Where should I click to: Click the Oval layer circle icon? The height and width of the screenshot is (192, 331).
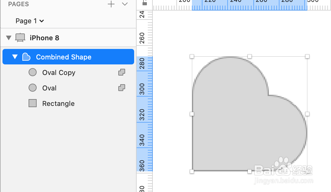(33, 88)
